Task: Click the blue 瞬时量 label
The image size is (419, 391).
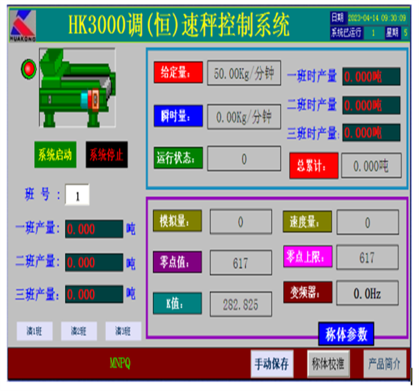Action: point(178,116)
